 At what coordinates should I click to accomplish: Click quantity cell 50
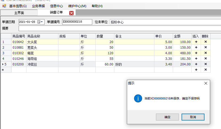point(105,47)
